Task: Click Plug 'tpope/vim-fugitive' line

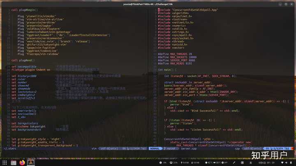Action: pyautogui.click(x=37, y=48)
